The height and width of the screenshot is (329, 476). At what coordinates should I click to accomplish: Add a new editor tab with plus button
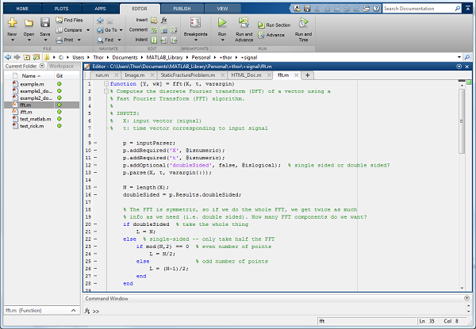[307, 75]
